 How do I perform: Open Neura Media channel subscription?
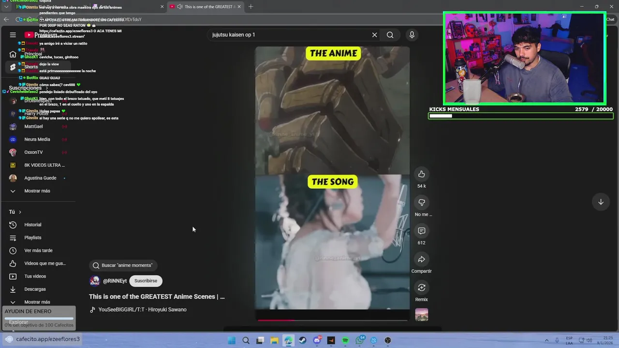[38, 139]
